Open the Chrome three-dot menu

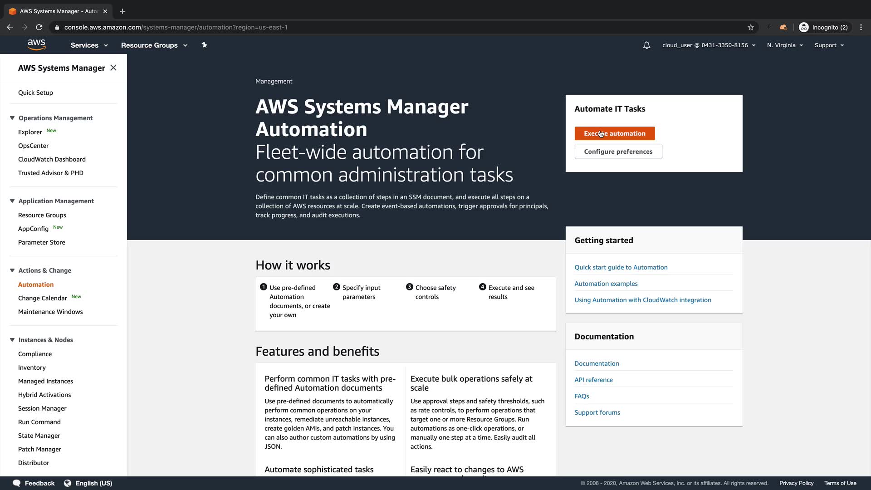[861, 27]
